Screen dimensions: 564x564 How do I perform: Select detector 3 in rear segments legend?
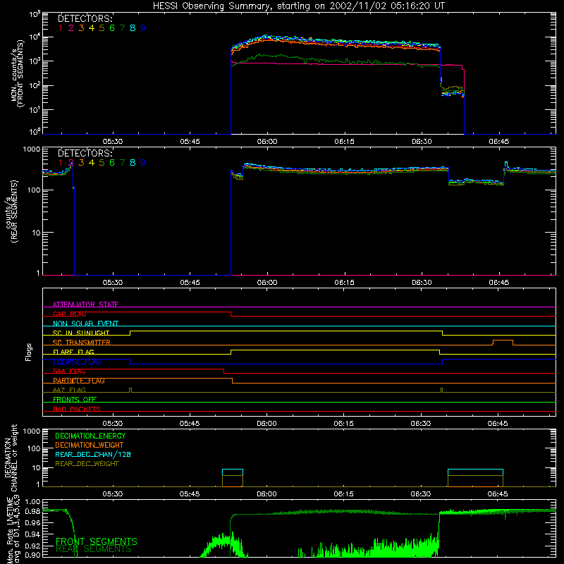coord(81,163)
